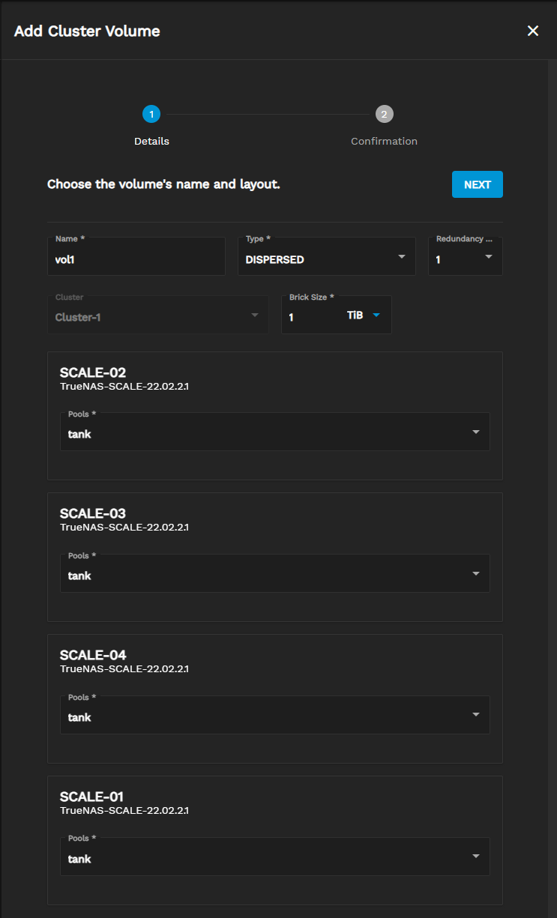Click step 2 circle icon for Confirmation
Image resolution: width=557 pixels, height=918 pixels.
(384, 114)
